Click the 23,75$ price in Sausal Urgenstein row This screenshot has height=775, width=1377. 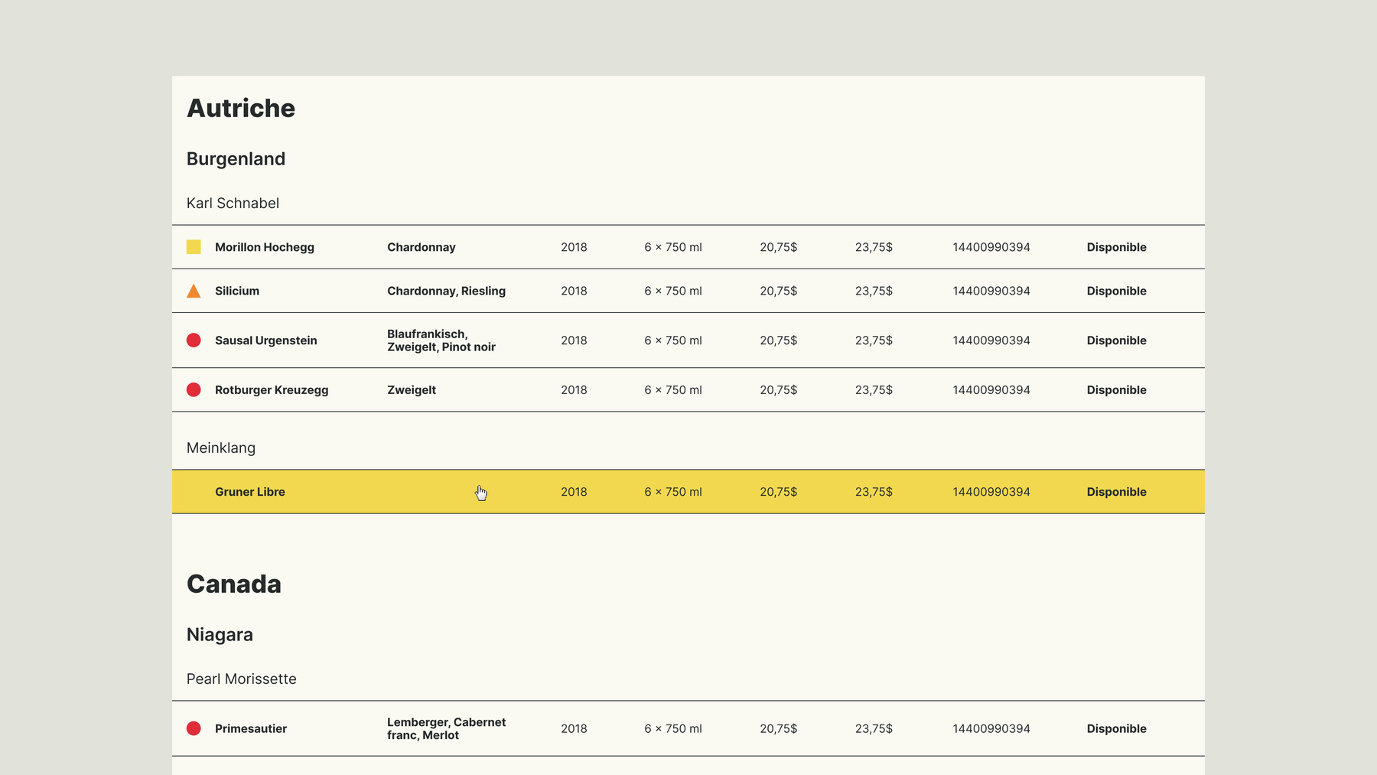[874, 340]
